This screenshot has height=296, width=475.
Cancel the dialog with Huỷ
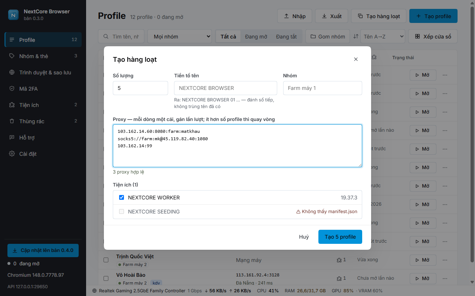[304, 237]
